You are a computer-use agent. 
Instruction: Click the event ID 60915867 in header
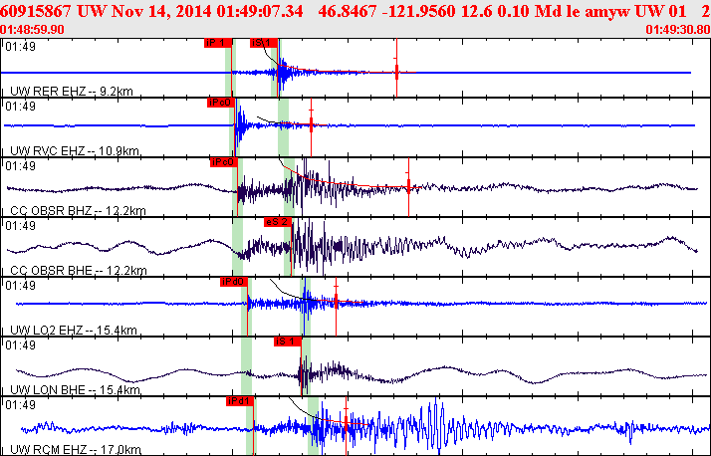point(36,11)
